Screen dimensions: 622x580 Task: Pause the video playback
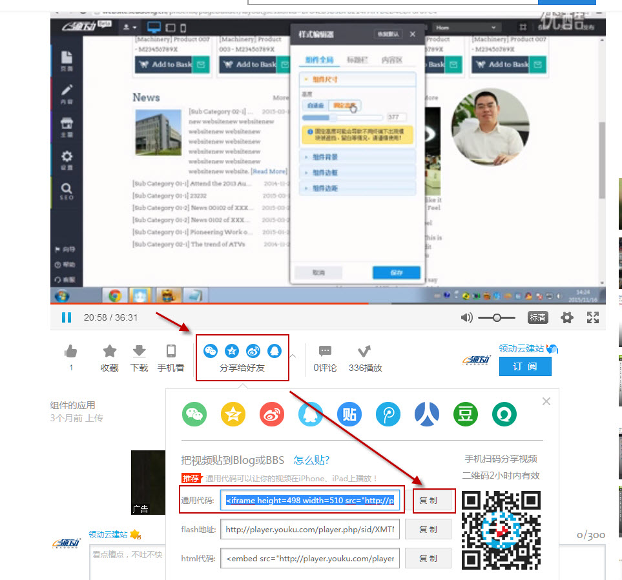click(x=66, y=317)
